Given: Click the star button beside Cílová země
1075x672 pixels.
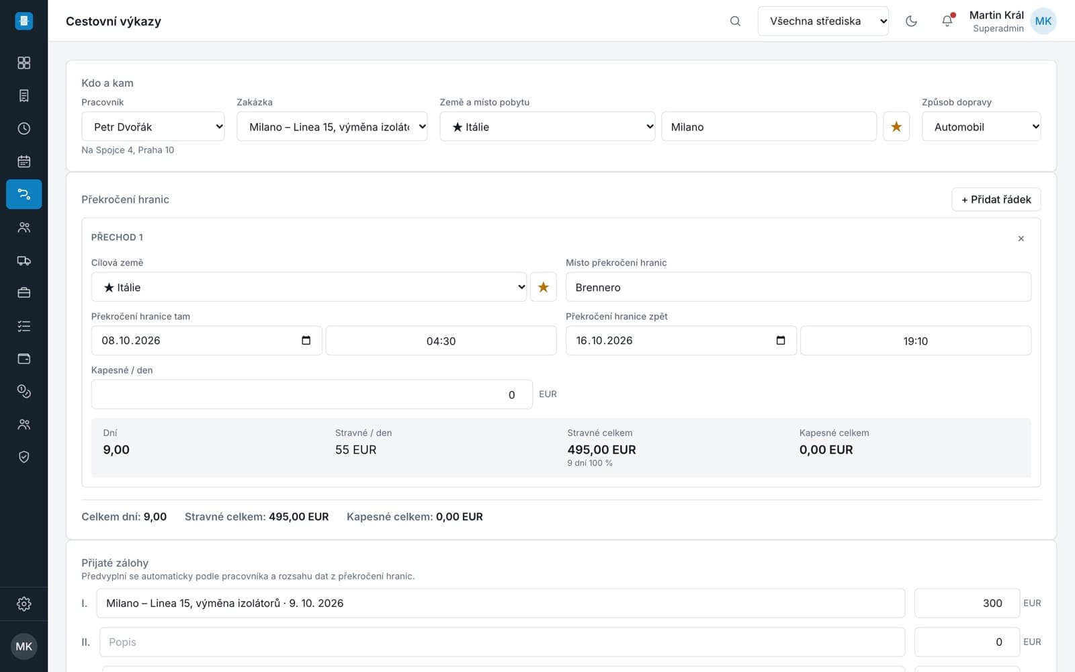Looking at the screenshot, I should click(544, 287).
